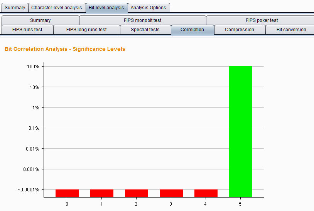
Task: Switch to Character-level analysis tab
Action: click(57, 8)
